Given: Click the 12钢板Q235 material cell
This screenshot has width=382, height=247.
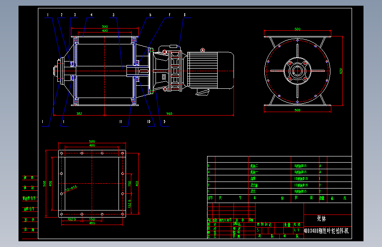Looking at the screenshot, I should [x=301, y=185].
